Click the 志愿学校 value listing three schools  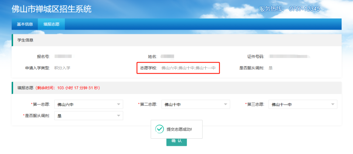pos(189,68)
